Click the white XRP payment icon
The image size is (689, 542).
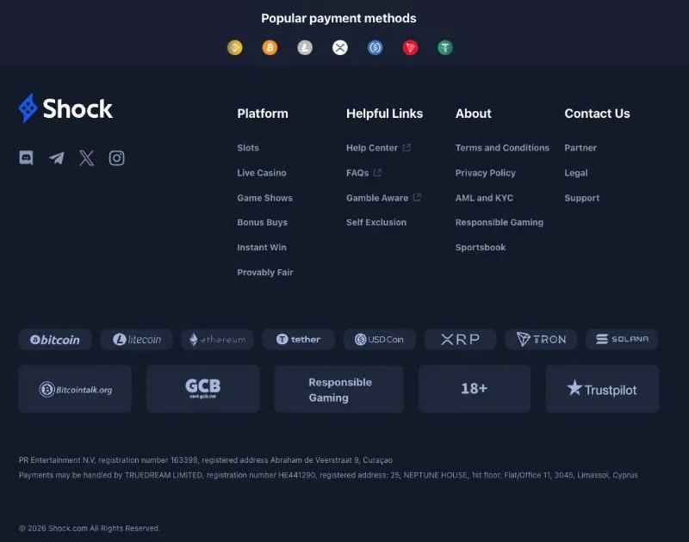pos(339,47)
